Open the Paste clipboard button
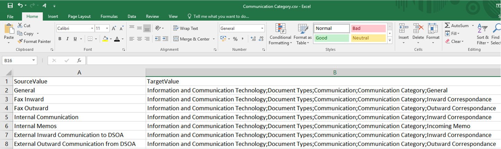Viewport: 501px width, 149px height. click(x=9, y=34)
